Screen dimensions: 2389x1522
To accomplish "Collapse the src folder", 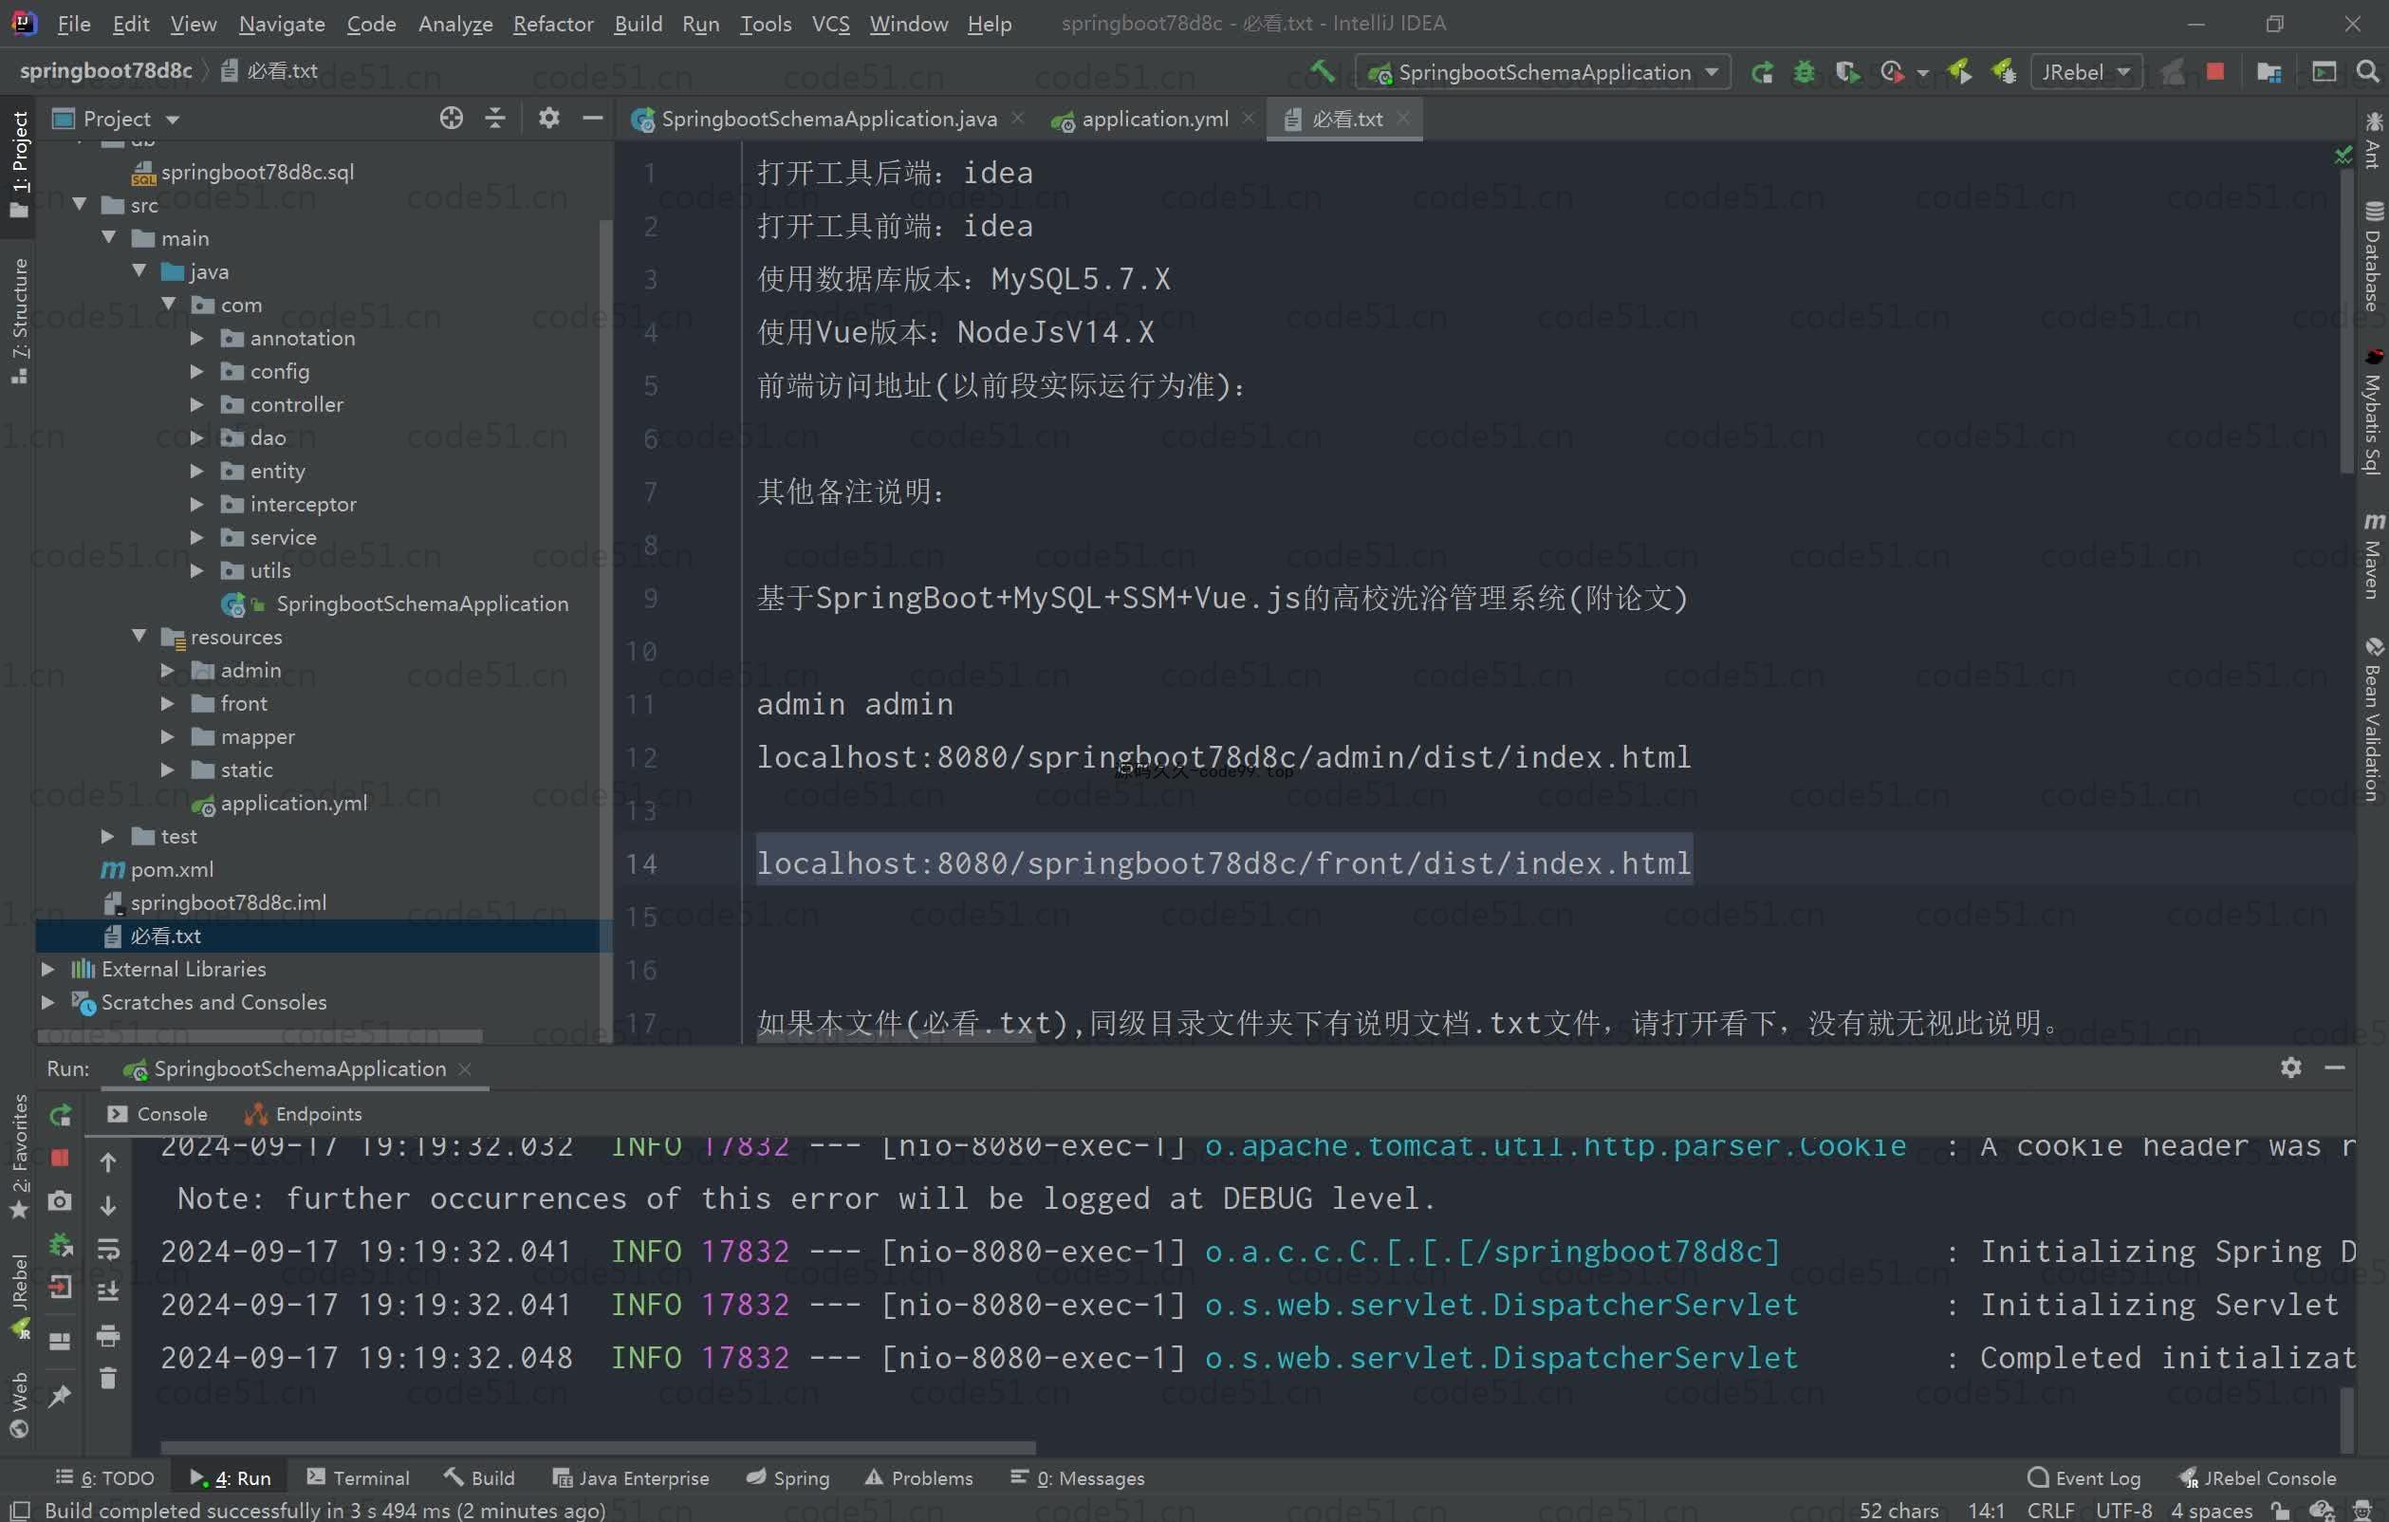I will [80, 204].
